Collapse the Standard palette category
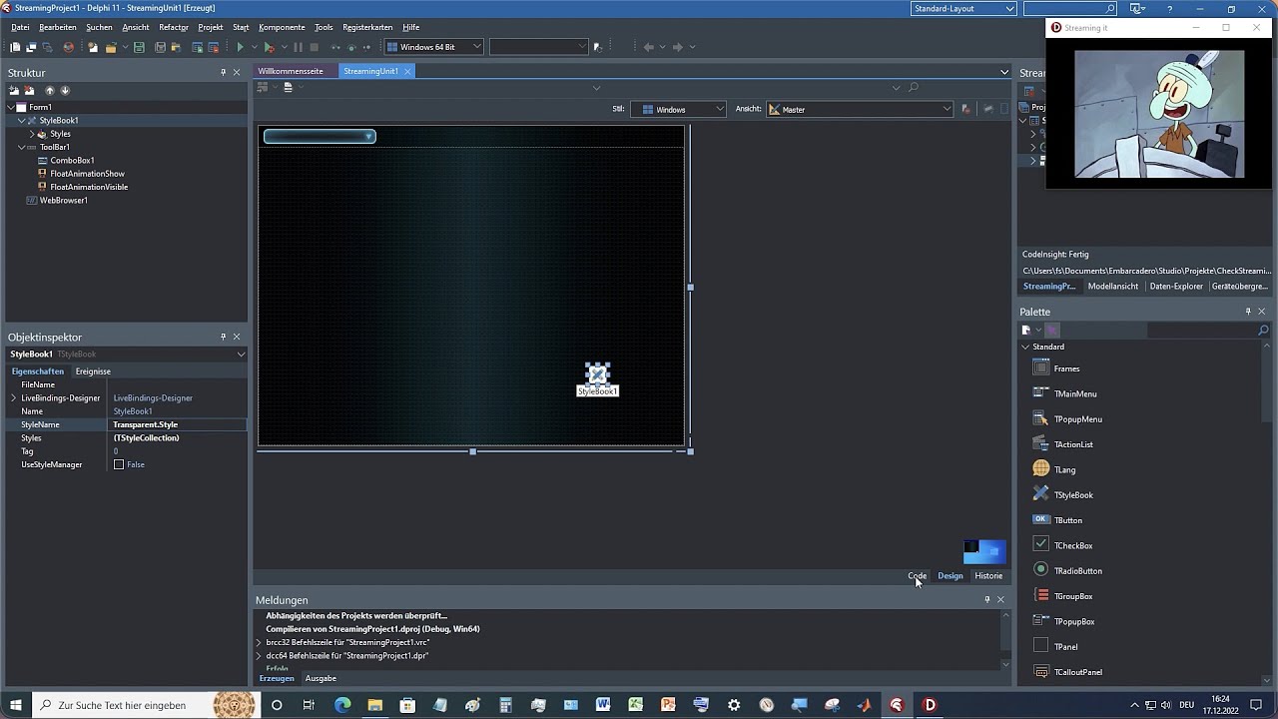The width and height of the screenshot is (1278, 719). pos(1025,347)
